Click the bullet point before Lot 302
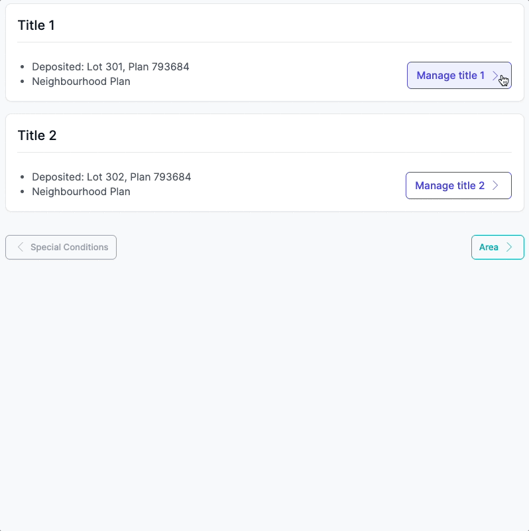Image resolution: width=529 pixels, height=531 pixels. pos(23,177)
